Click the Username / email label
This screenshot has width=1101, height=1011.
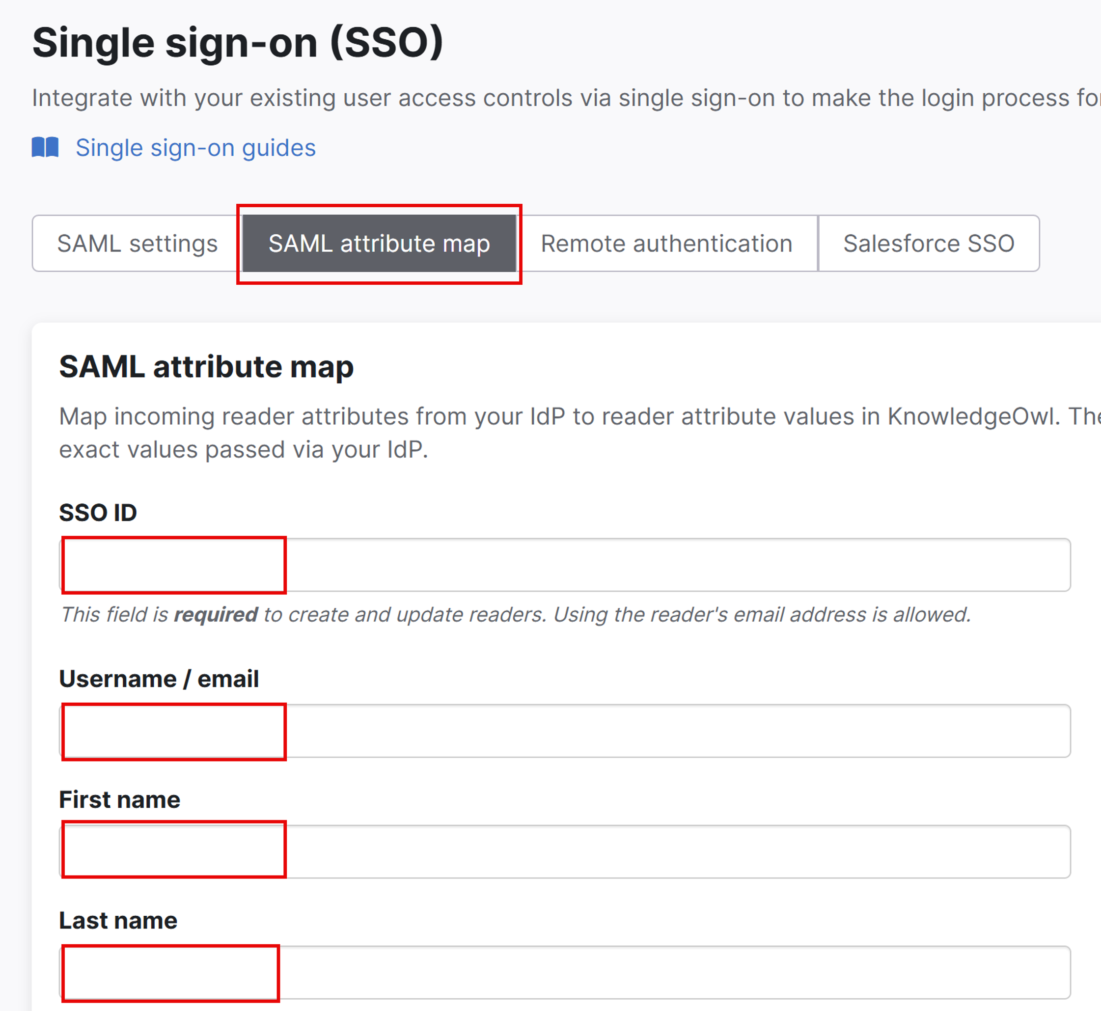click(x=159, y=679)
